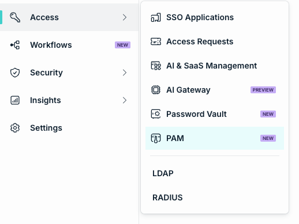
Task: Open the AI Gateway entry
Action: tap(215, 90)
